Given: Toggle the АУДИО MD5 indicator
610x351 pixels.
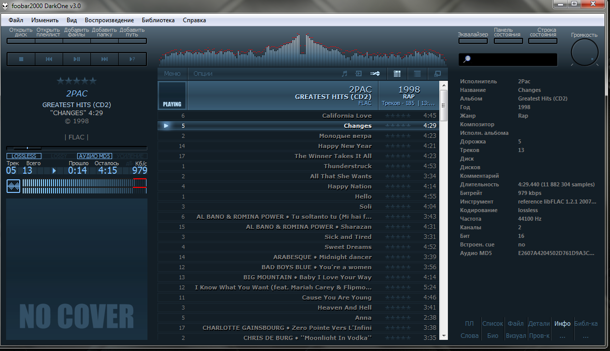Looking at the screenshot, I should pos(94,156).
